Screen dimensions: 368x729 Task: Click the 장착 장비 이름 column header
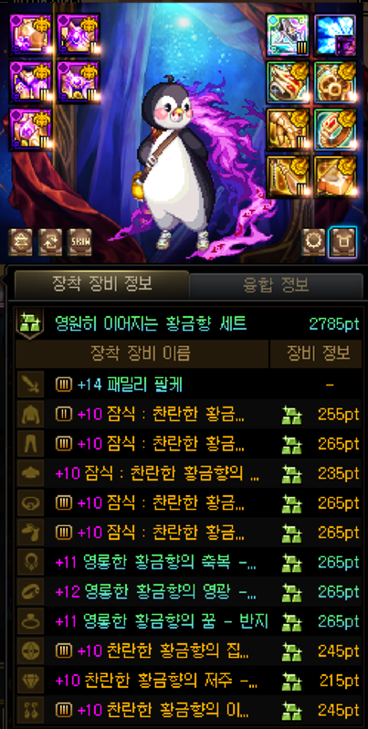(142, 354)
